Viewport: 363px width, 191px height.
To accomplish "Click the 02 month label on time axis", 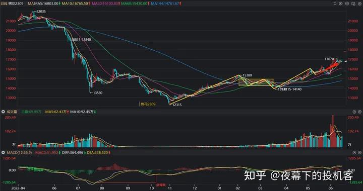I will (x=238, y=188).
